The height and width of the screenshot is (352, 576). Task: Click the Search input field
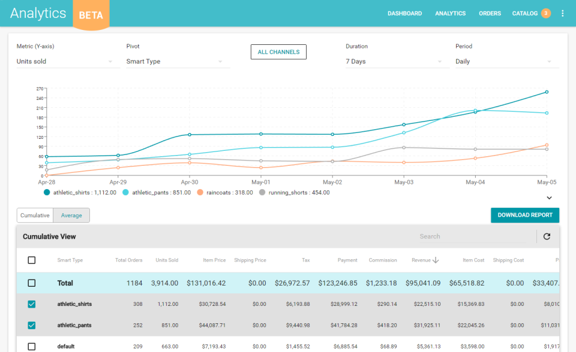click(x=474, y=236)
